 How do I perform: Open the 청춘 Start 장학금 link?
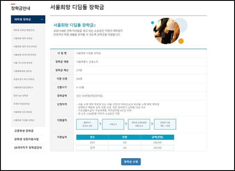pos(21,96)
